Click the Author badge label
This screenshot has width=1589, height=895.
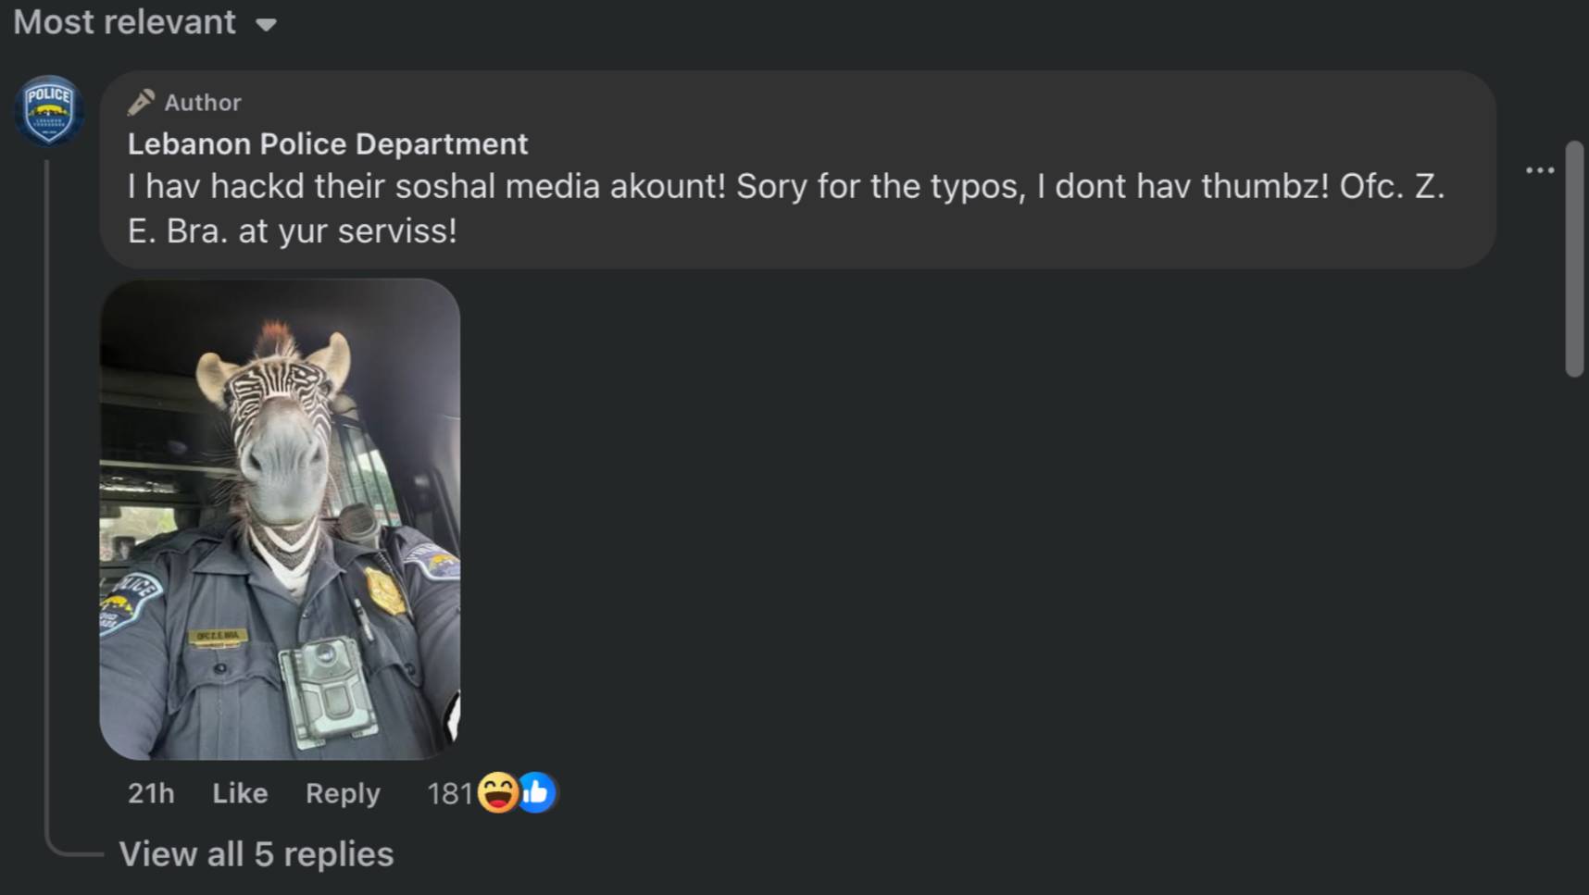click(203, 103)
